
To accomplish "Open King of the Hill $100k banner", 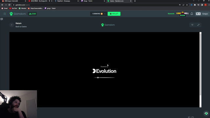I will coord(182,14).
